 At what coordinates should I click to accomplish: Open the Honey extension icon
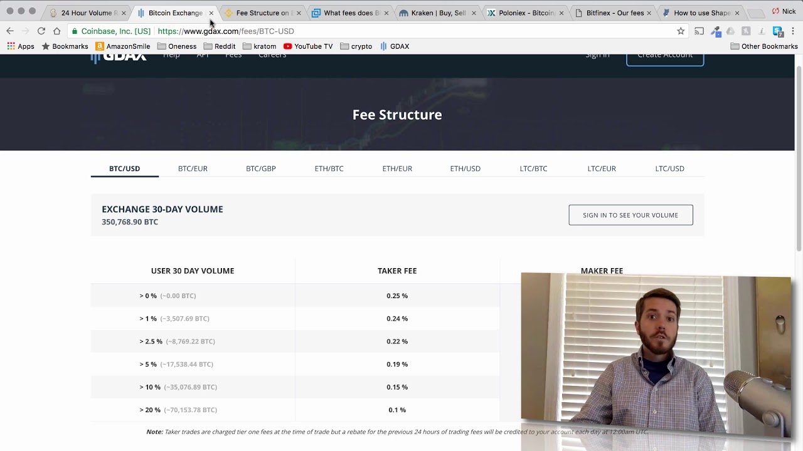(746, 31)
